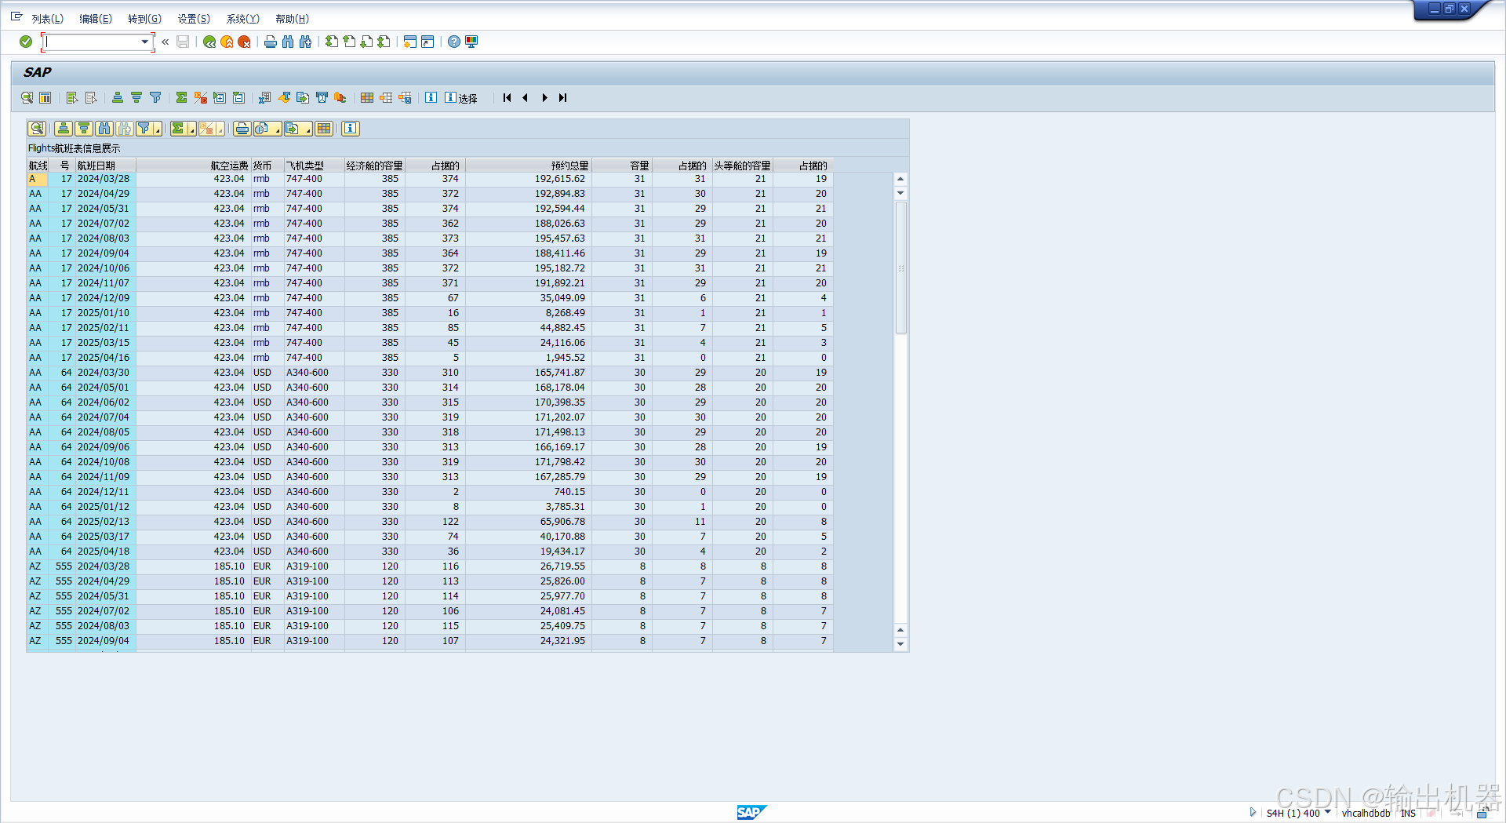
Task: Open the command field dropdown
Action: point(144,42)
